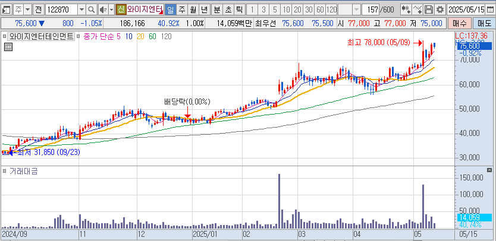Open the blank interval combo box dropdown

[x=356, y=10]
